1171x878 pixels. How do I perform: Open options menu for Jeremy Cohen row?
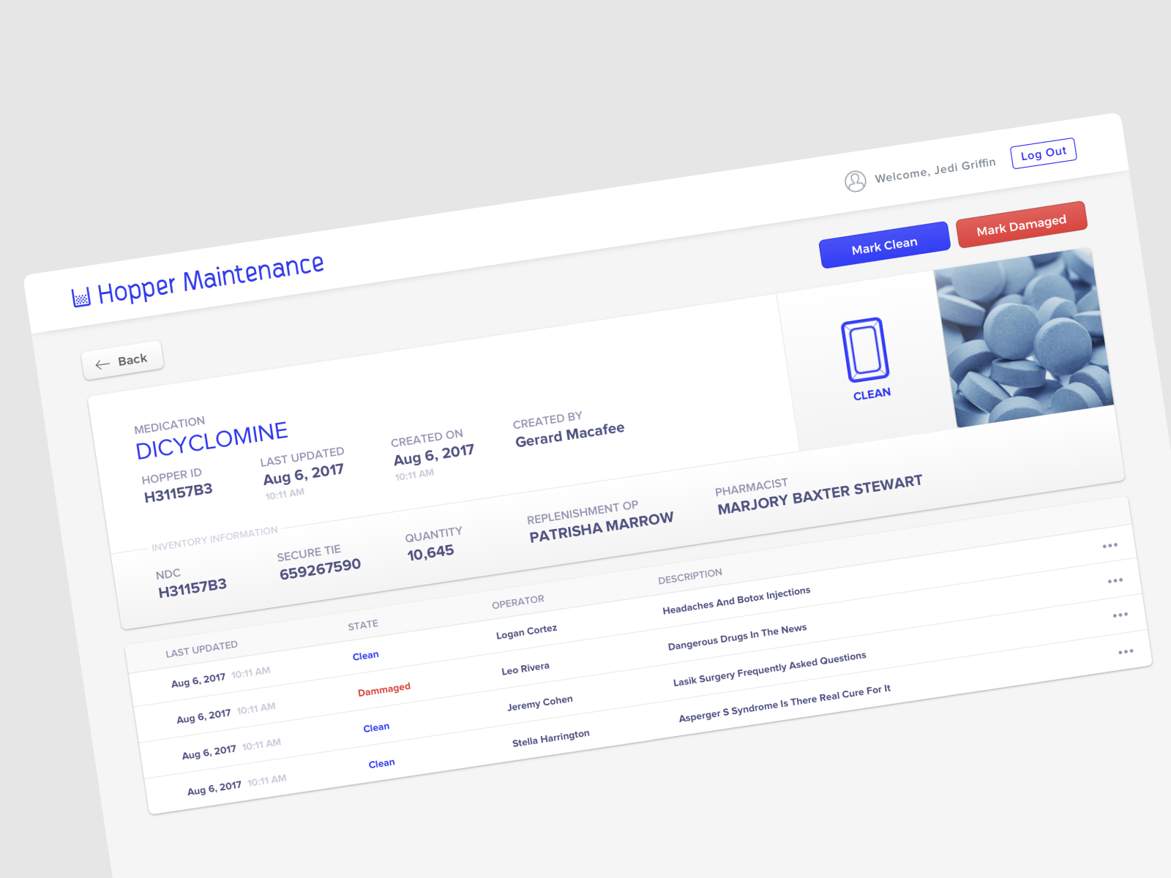coord(1120,615)
